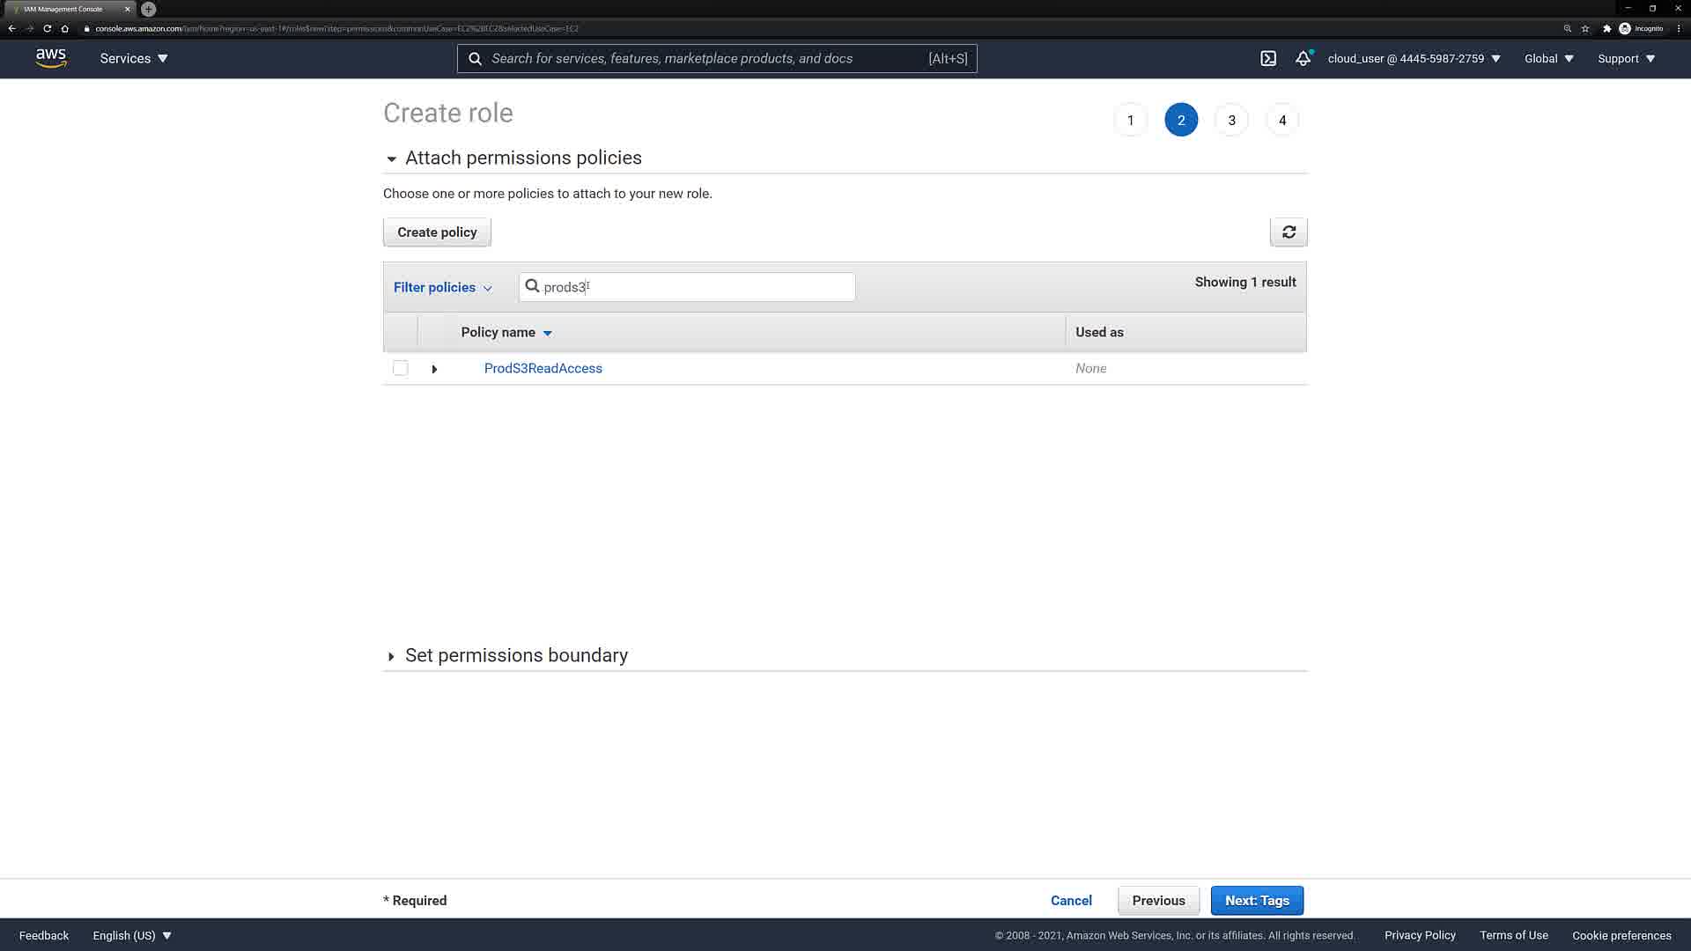1691x951 pixels.
Task: Click the AWS logo home icon
Action: pyautogui.click(x=51, y=58)
